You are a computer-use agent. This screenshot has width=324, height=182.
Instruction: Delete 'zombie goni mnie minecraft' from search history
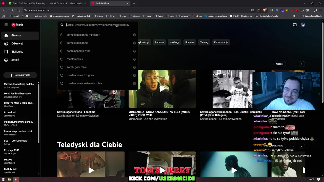134,35
